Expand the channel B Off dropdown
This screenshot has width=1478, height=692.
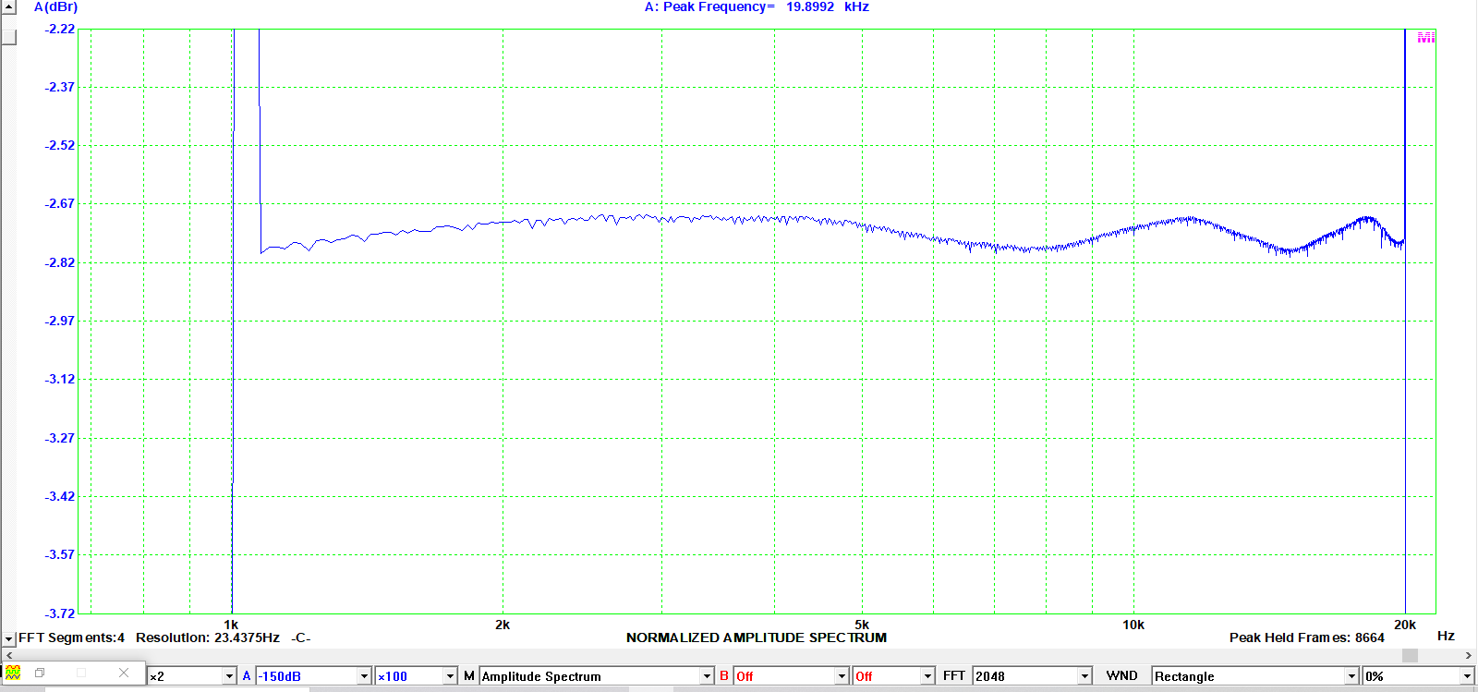click(x=842, y=676)
